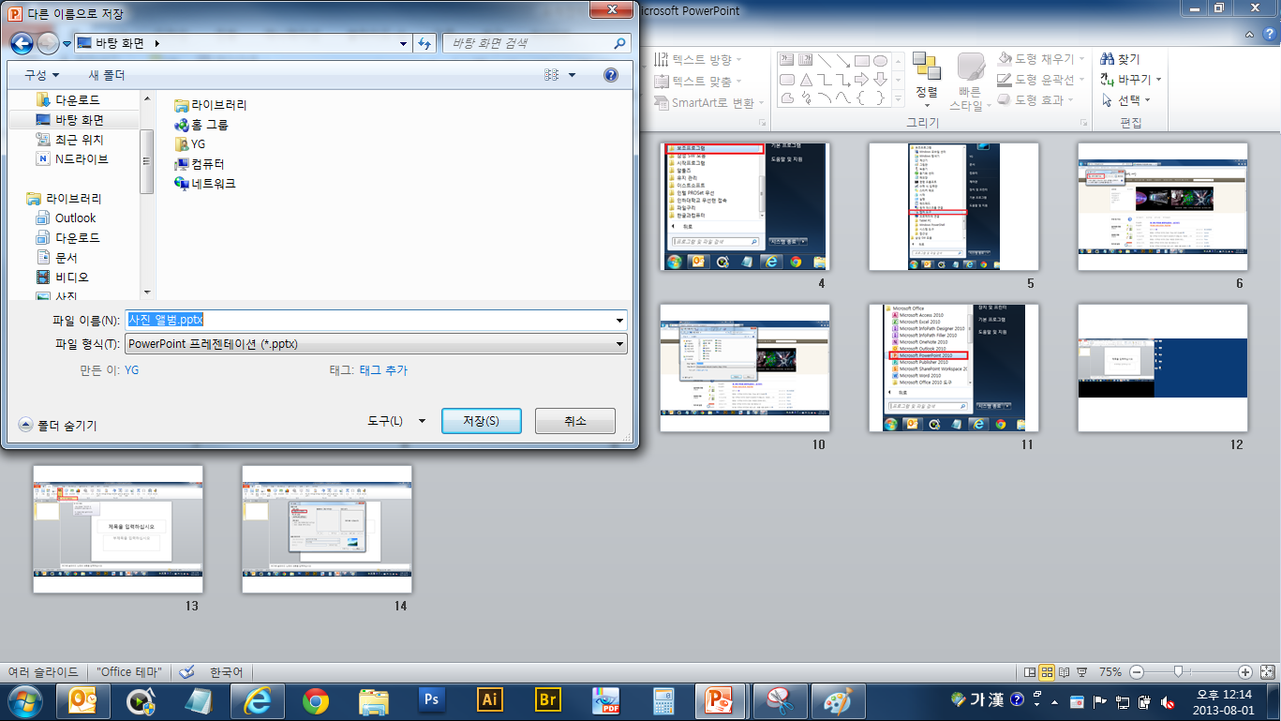Open the 구성 (Organize) menu
The height and width of the screenshot is (721, 1281).
41,75
